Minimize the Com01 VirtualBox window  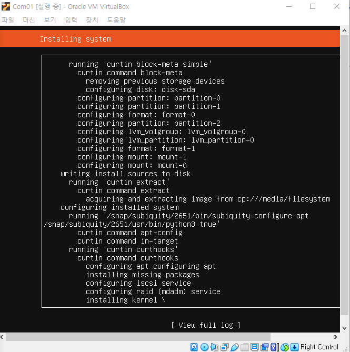(289, 6)
